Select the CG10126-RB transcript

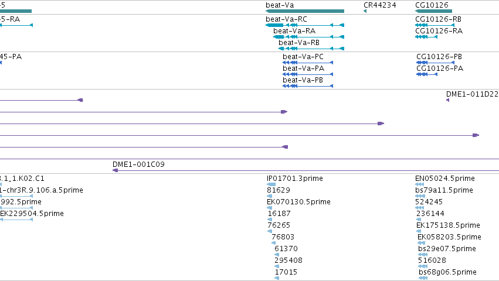(x=434, y=25)
